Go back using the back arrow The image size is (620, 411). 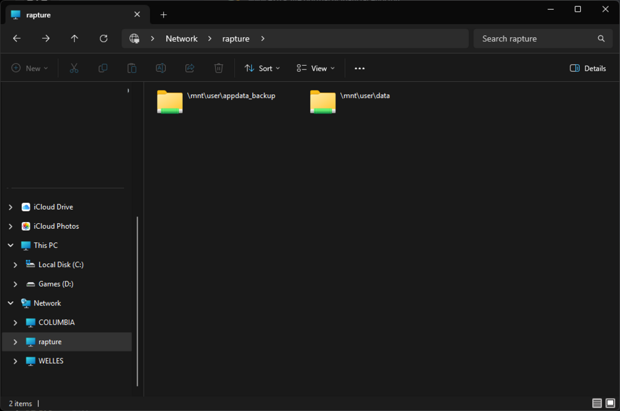[17, 38]
